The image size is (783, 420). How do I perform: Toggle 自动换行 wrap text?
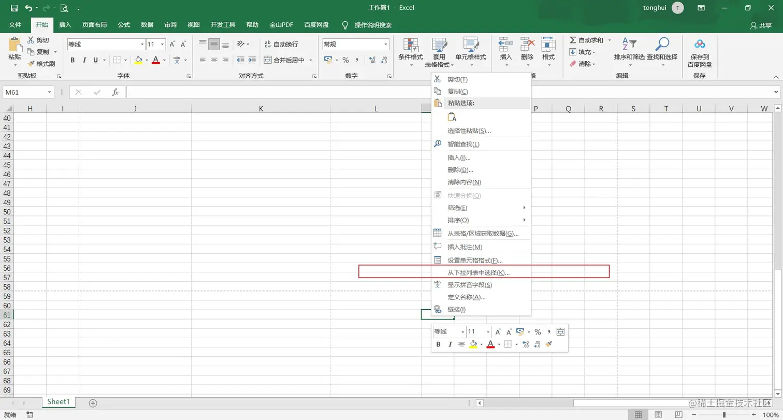[281, 45]
